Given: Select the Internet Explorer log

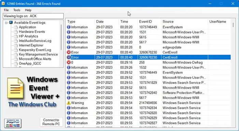Looking at the screenshot, I should tap(31, 45).
